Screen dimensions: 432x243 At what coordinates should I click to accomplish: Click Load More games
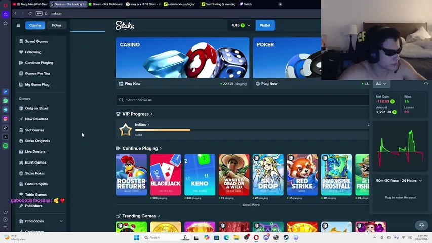(251, 205)
